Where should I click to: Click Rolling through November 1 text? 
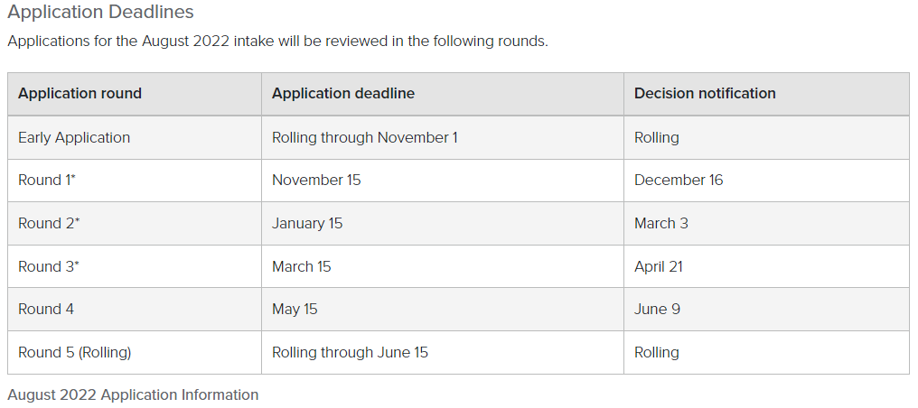tap(365, 138)
